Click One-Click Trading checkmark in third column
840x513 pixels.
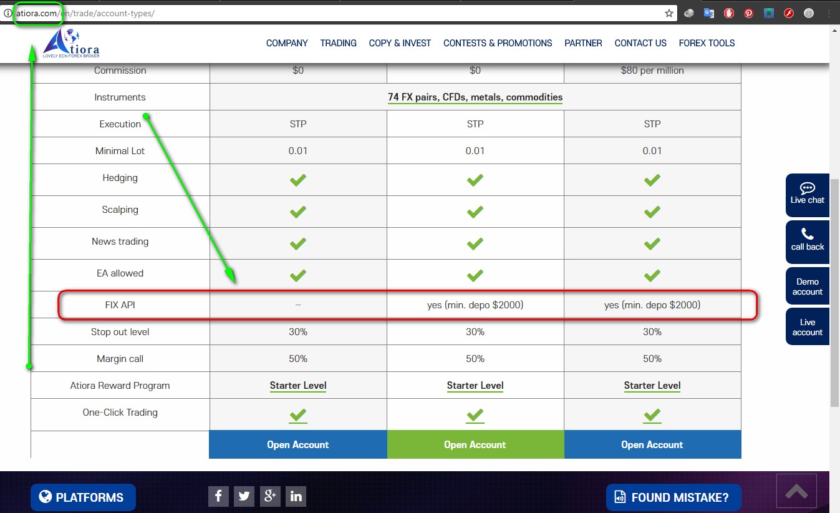652,415
